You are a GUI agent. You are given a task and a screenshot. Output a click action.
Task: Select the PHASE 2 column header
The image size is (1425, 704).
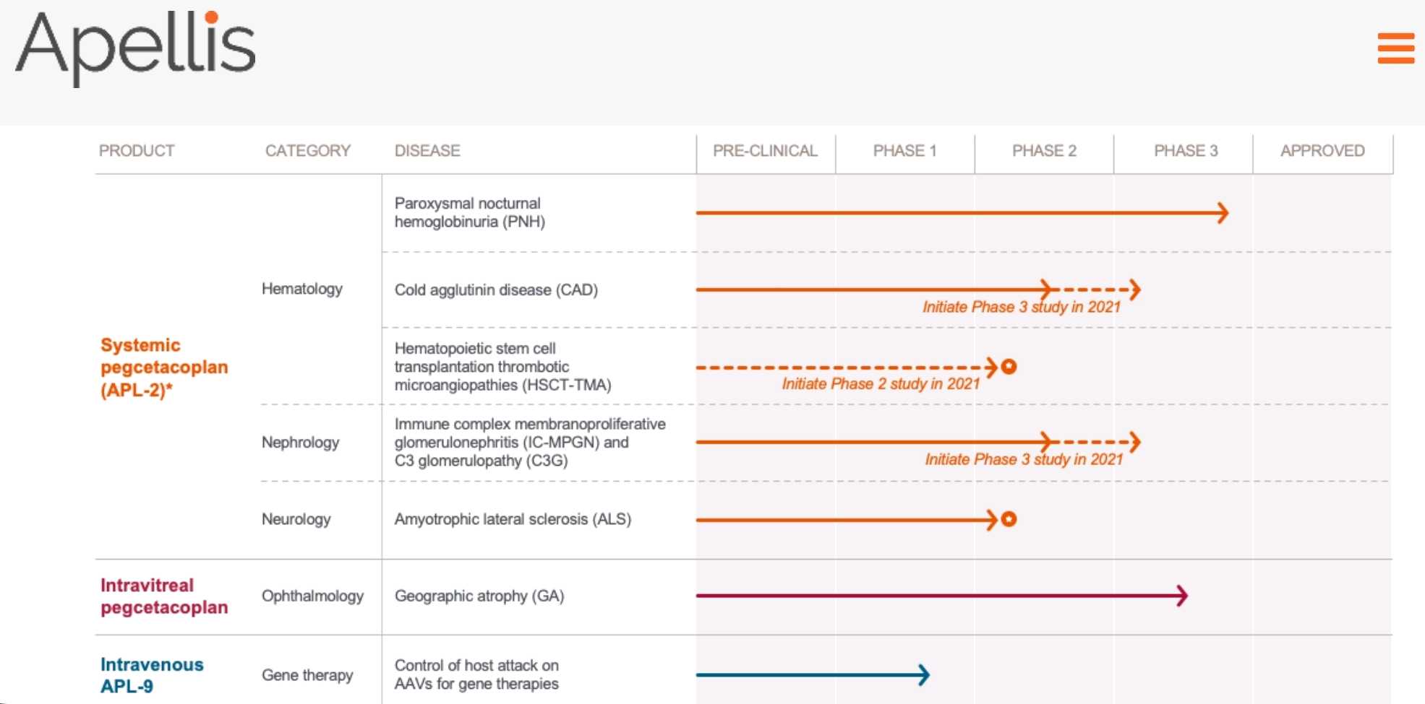1044,151
